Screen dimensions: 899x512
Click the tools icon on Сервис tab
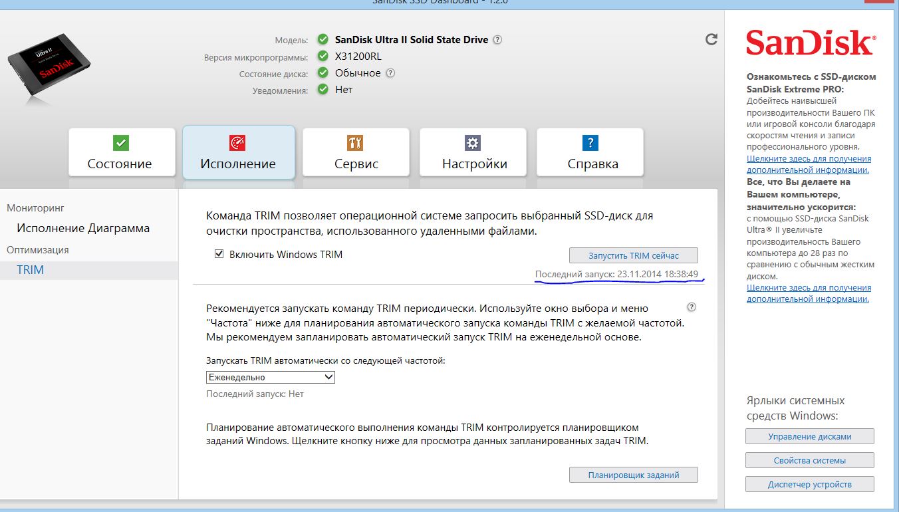click(355, 142)
